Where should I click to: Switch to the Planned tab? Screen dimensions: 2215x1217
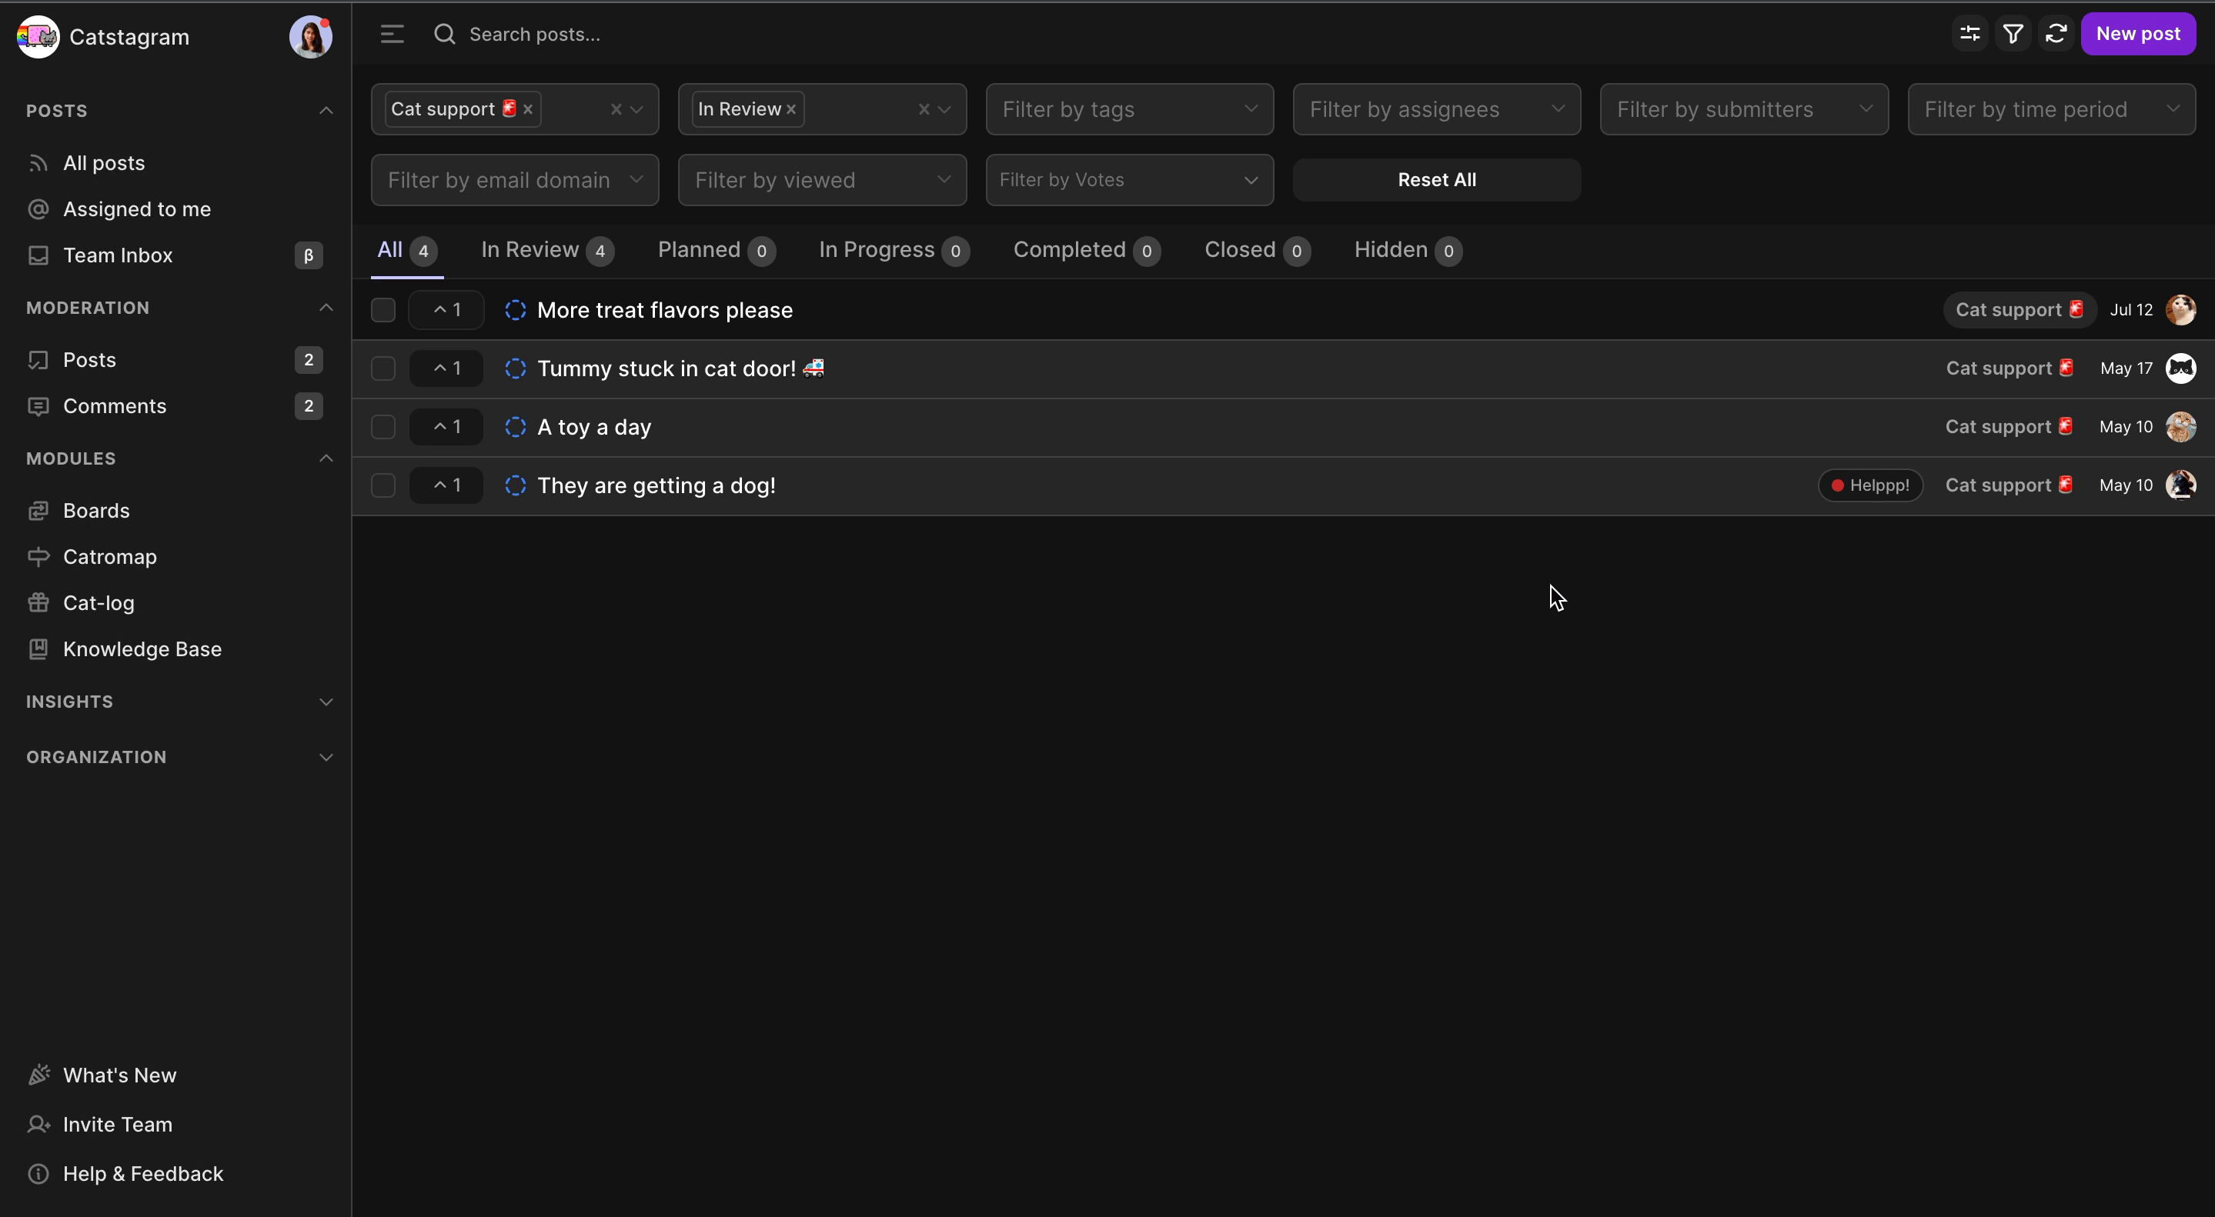(717, 250)
